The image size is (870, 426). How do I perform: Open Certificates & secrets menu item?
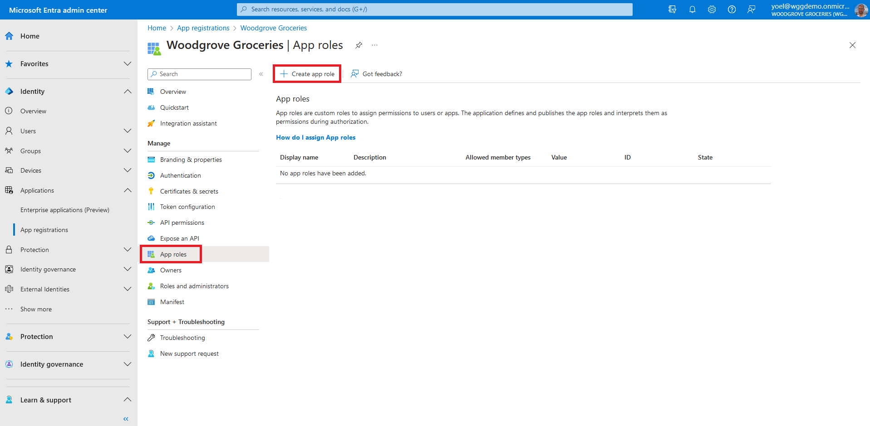click(x=189, y=191)
